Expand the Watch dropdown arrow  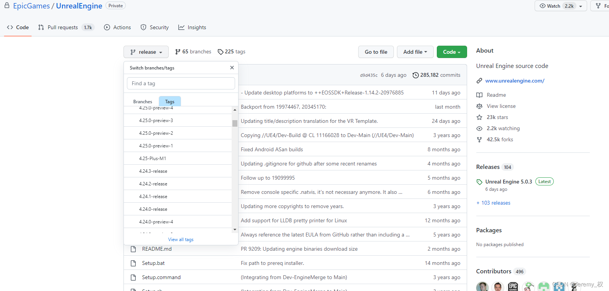(x=581, y=6)
